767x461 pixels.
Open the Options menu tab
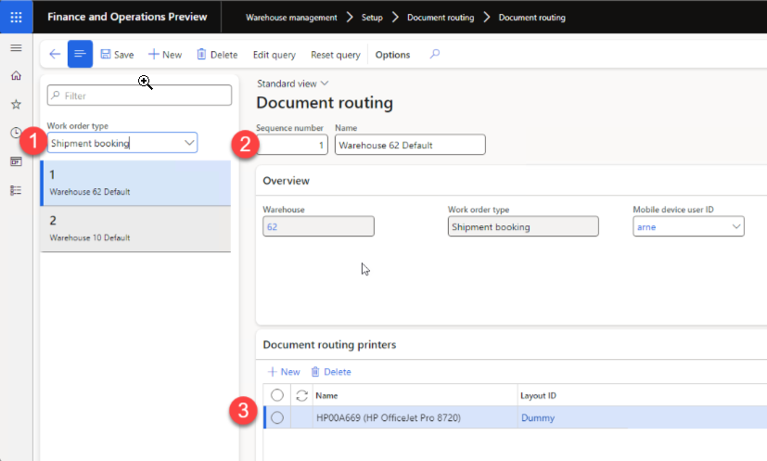pos(392,55)
